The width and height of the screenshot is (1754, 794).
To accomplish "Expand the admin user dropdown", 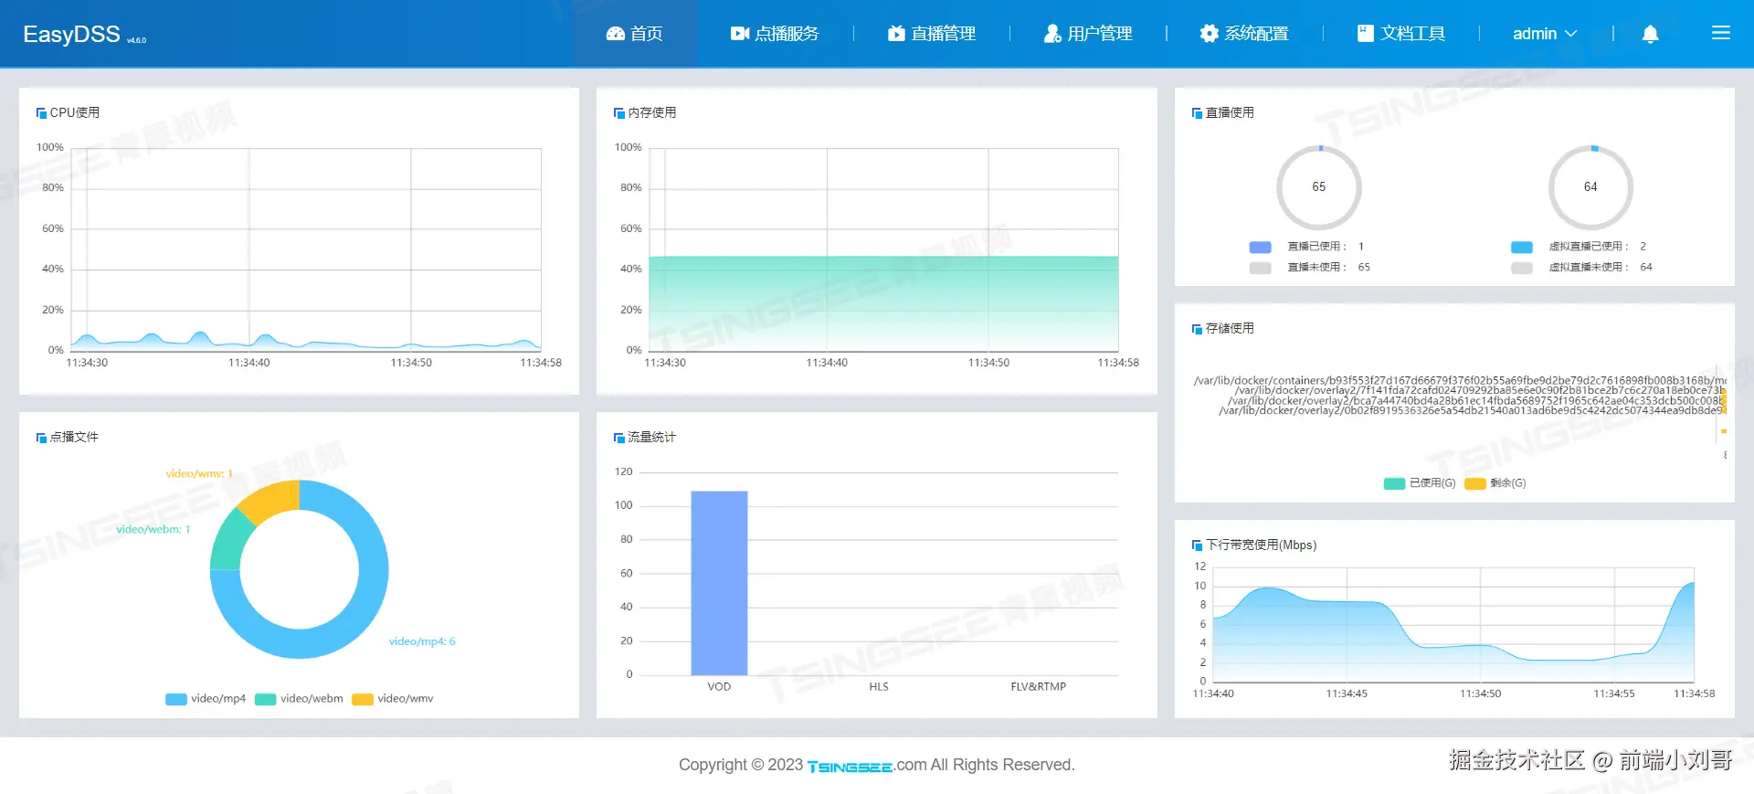I will [x=1545, y=34].
